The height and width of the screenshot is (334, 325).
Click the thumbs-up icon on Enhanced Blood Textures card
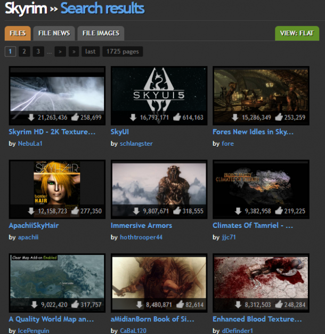[279, 305]
